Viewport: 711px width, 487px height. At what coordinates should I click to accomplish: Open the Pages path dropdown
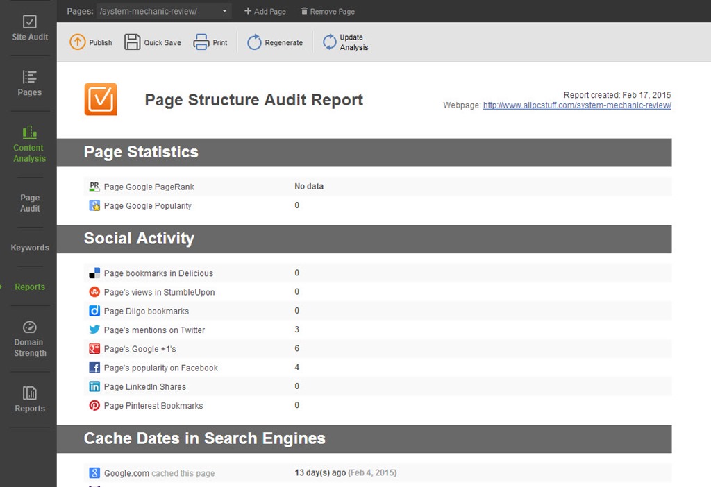tap(164, 11)
